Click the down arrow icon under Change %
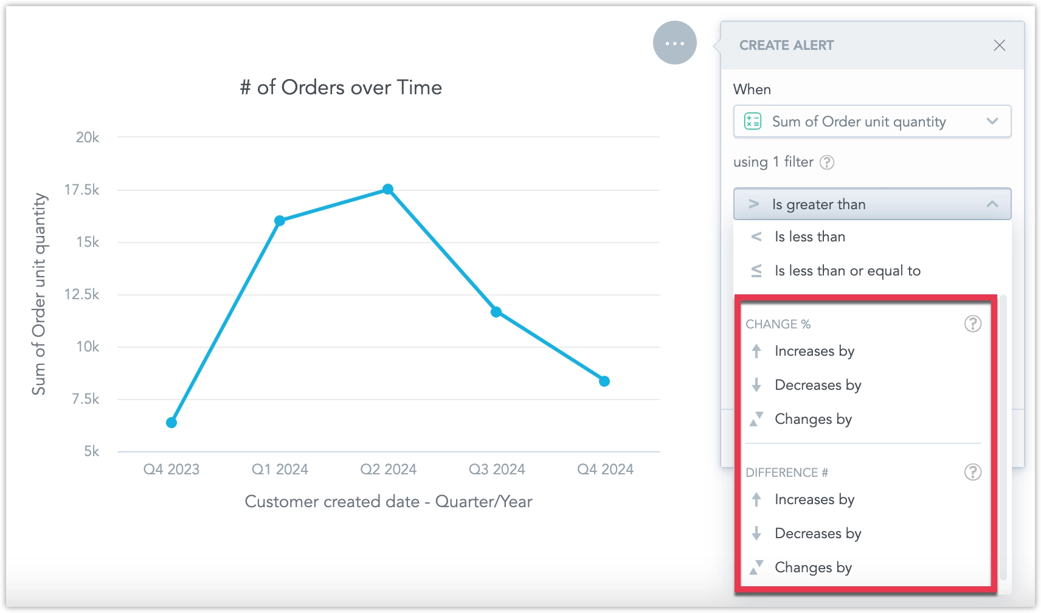1041x613 pixels. pos(756,385)
